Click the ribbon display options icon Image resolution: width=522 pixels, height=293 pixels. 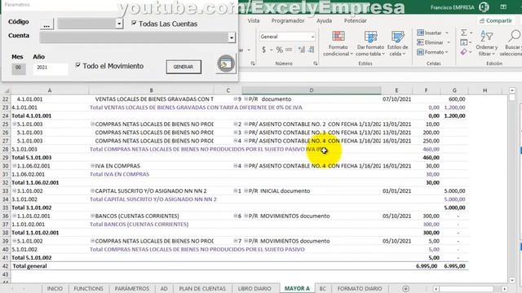(503, 7)
